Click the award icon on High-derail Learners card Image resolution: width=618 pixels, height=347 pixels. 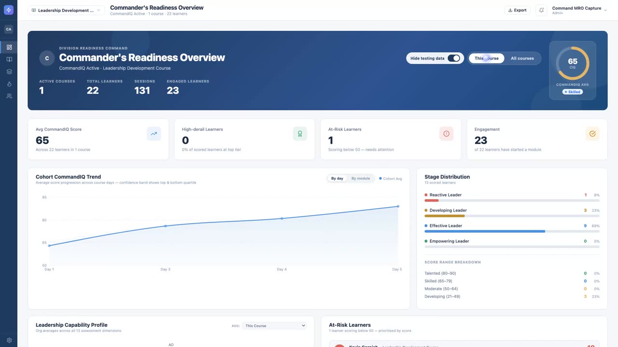(300, 133)
